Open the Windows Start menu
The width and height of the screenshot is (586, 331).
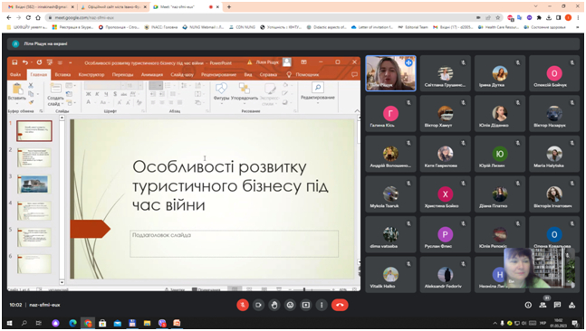[x=10, y=323]
